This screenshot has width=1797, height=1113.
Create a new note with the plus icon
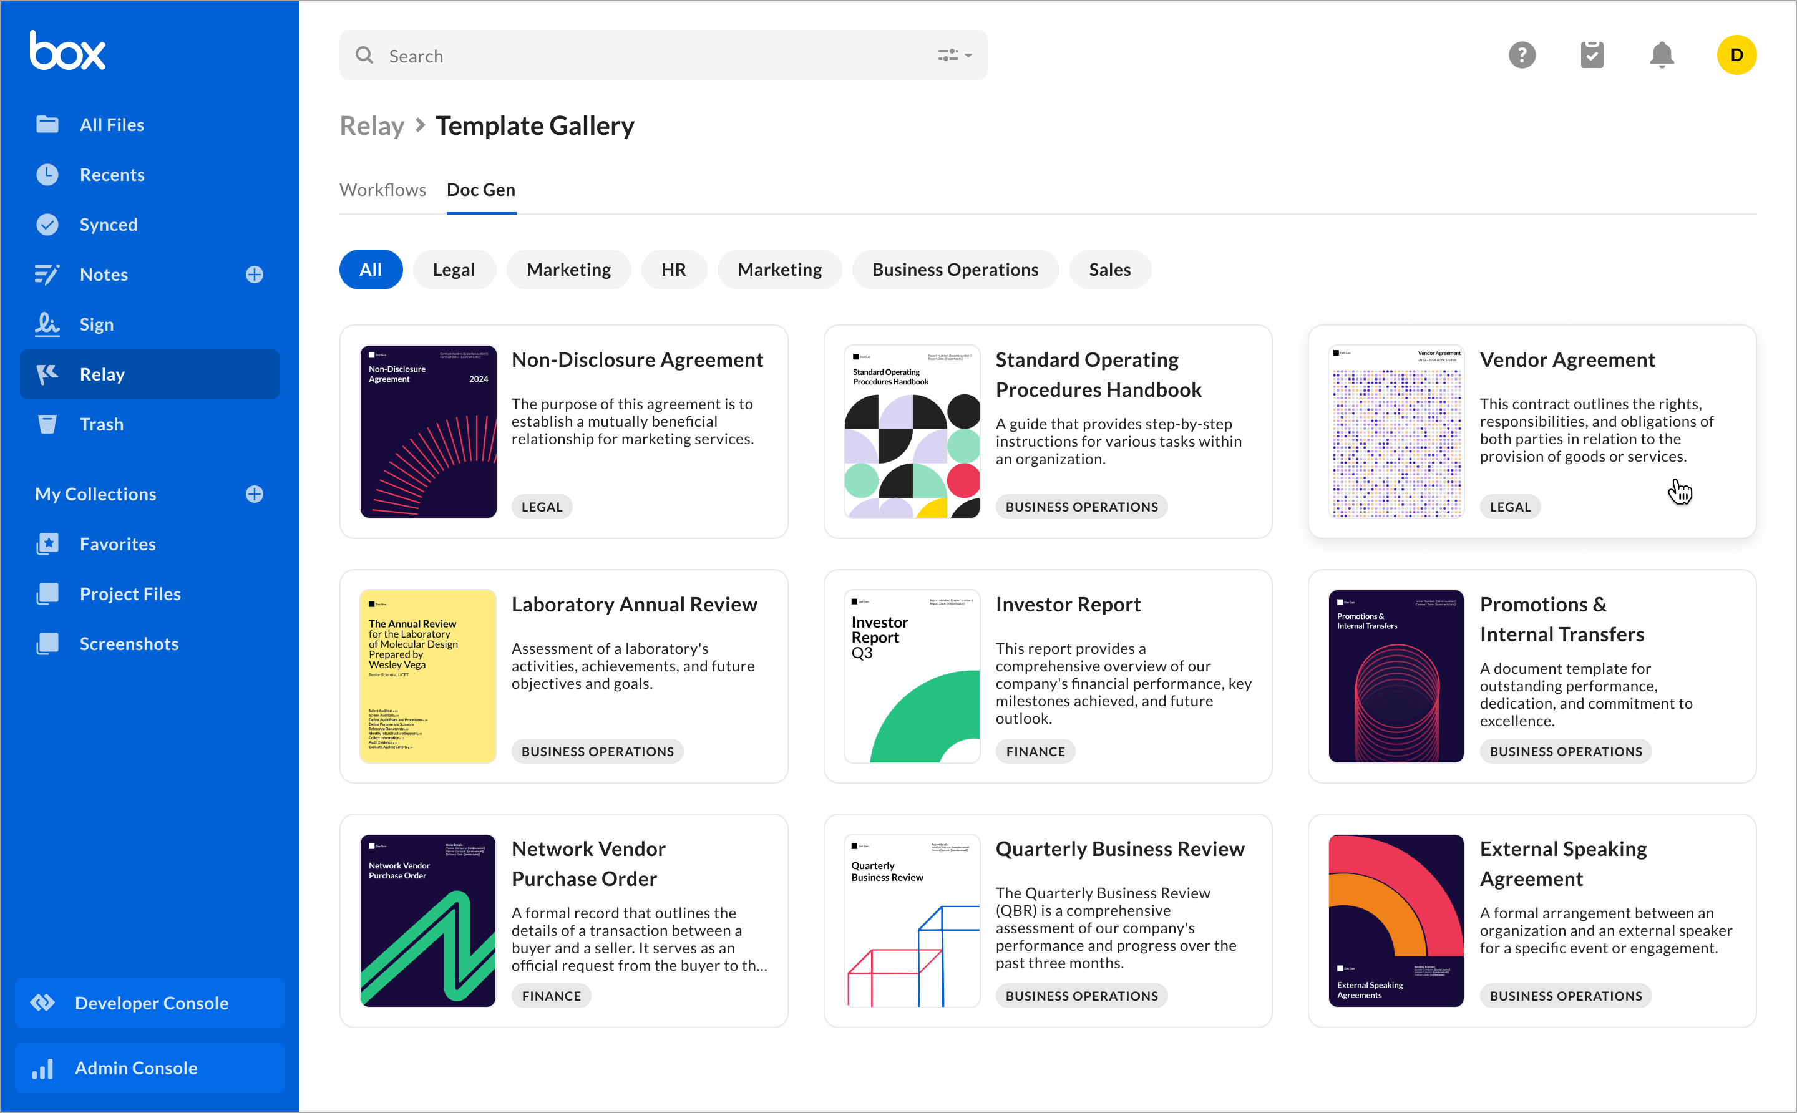pos(253,274)
